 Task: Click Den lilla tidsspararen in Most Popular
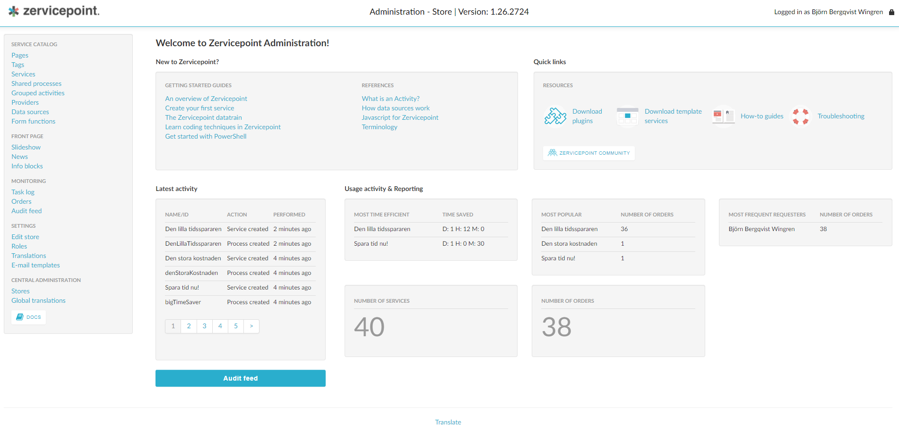[569, 229]
